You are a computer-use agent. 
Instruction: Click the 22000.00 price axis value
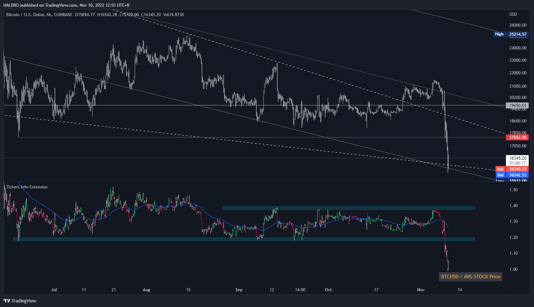coord(518,73)
